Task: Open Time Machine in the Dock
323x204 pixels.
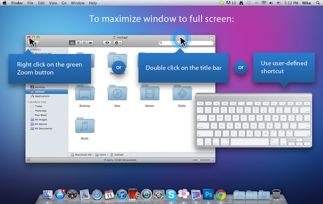Action: click(146, 194)
